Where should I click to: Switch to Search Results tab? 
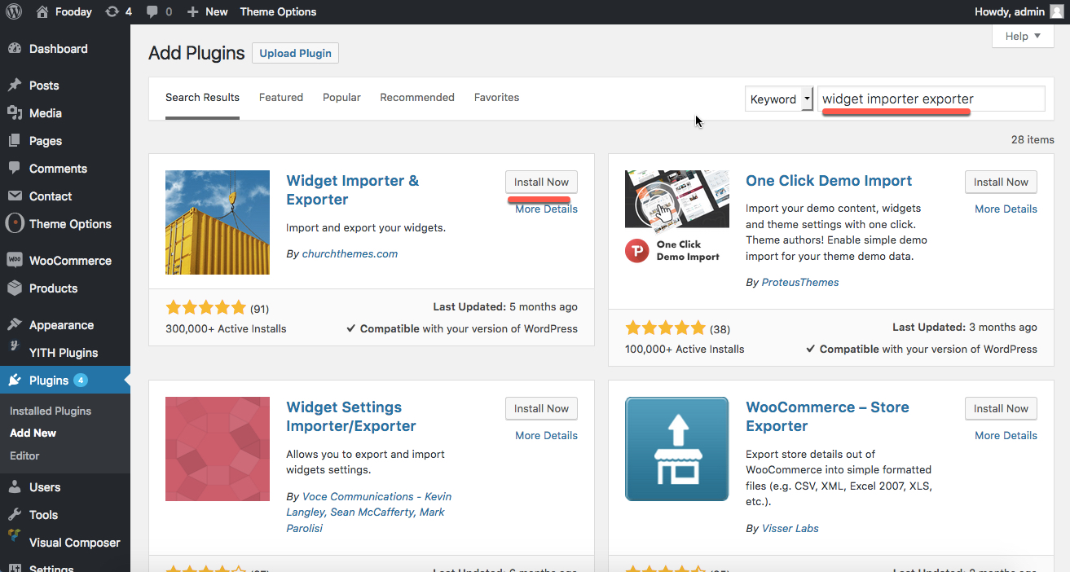[202, 98]
